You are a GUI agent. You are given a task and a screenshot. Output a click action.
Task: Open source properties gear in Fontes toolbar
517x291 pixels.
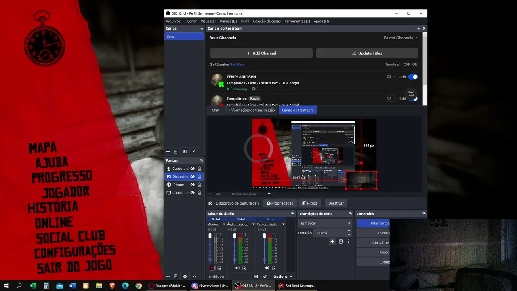point(185,276)
